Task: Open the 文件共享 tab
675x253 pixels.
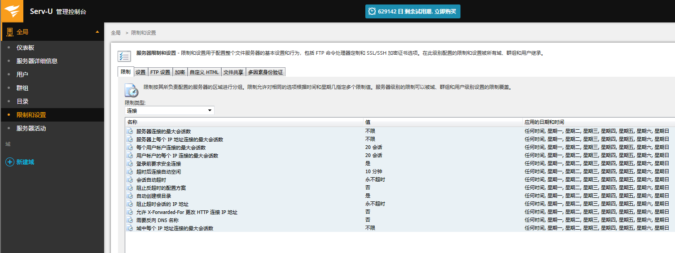Action: pyautogui.click(x=233, y=72)
